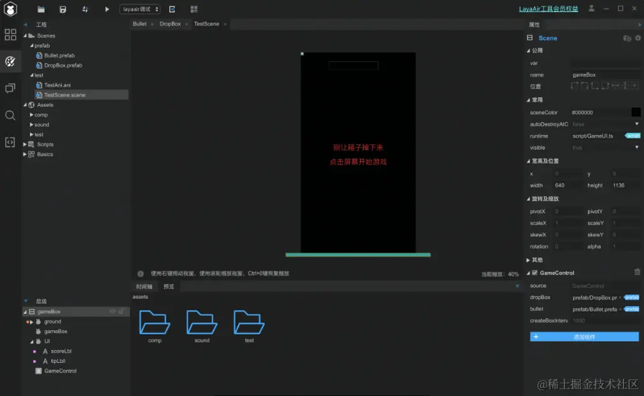The image size is (644, 396).
Task: Expand the Scripts tree node
Action: (x=25, y=144)
